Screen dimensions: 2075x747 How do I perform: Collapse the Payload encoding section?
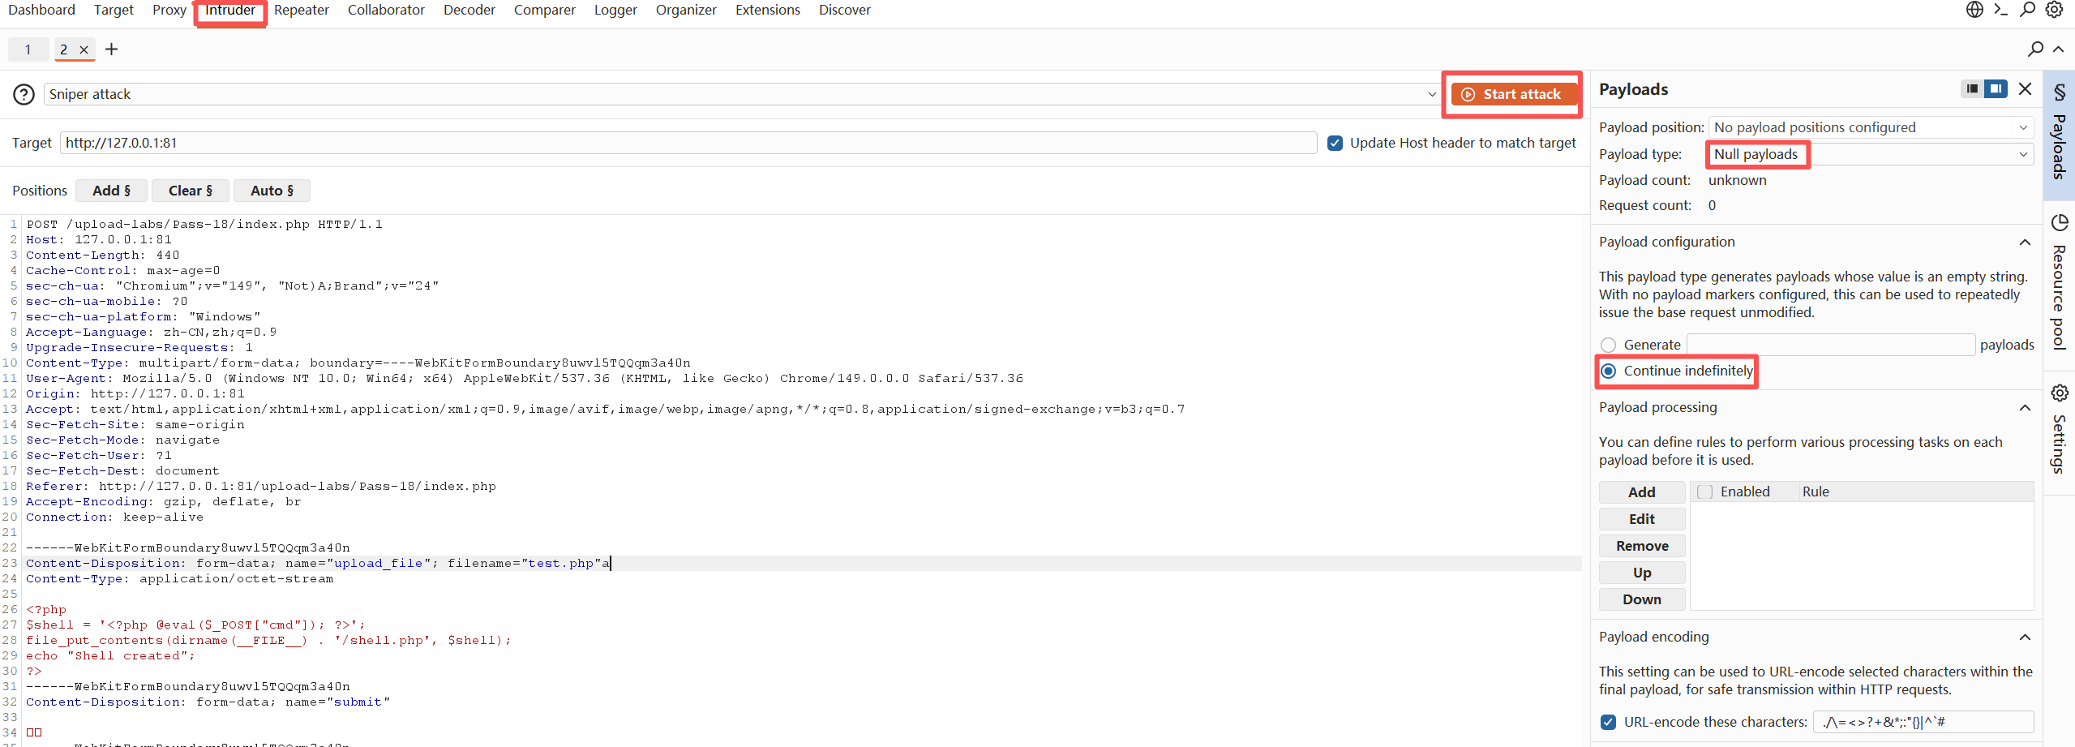click(x=2025, y=637)
